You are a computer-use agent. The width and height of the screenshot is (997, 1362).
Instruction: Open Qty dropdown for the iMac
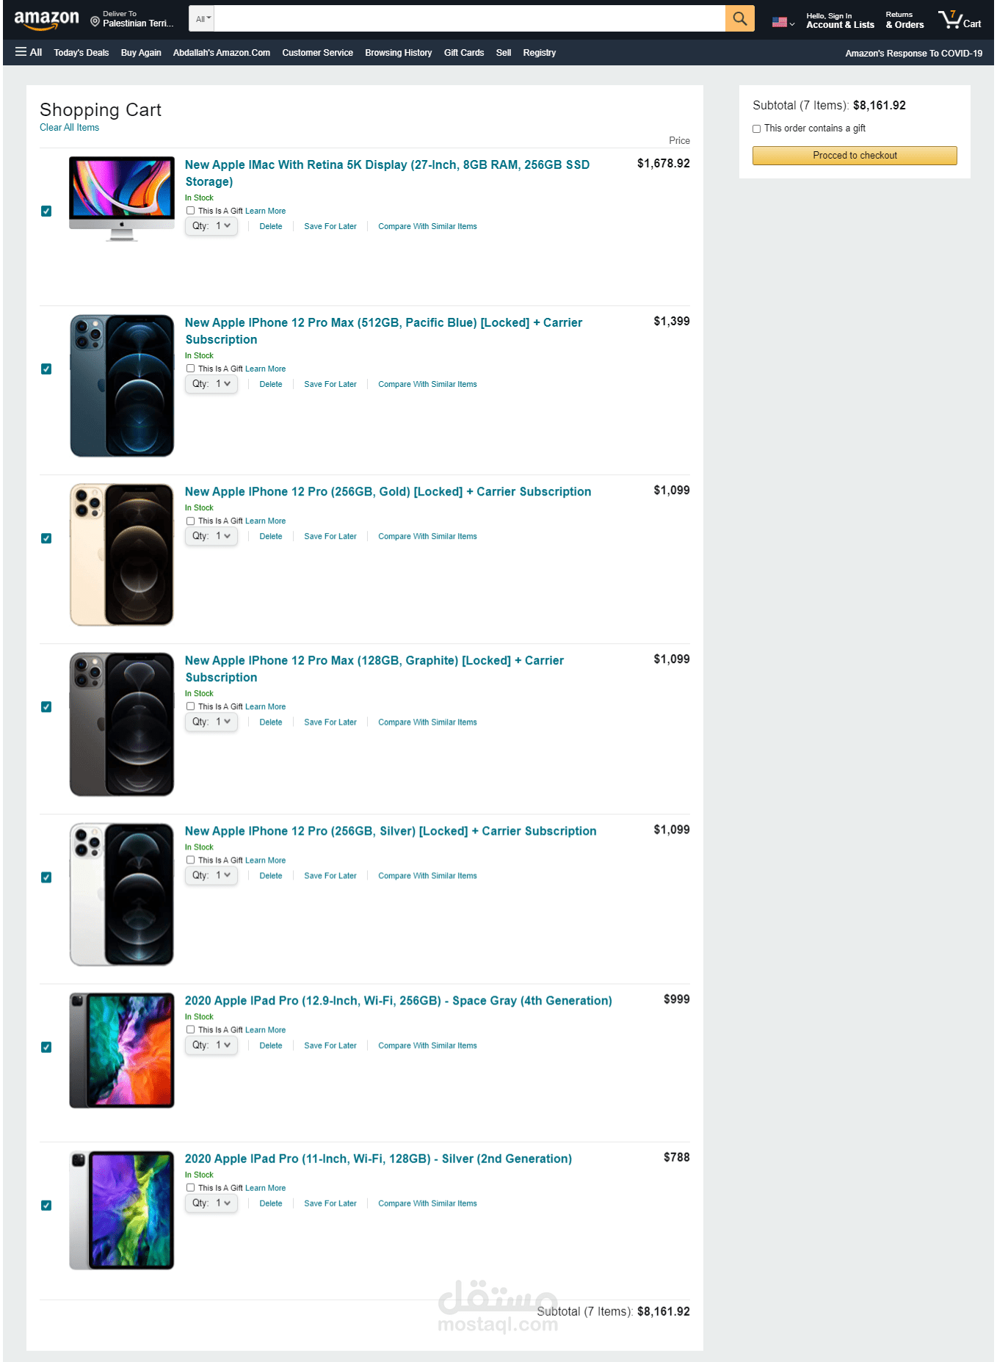click(x=211, y=226)
